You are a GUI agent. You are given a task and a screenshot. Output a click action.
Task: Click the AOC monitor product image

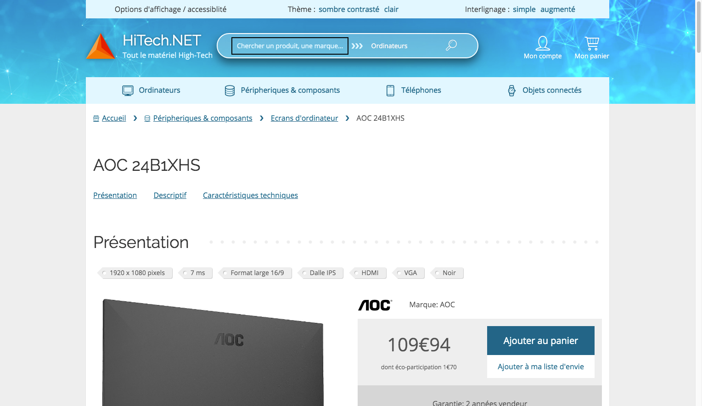(x=213, y=353)
